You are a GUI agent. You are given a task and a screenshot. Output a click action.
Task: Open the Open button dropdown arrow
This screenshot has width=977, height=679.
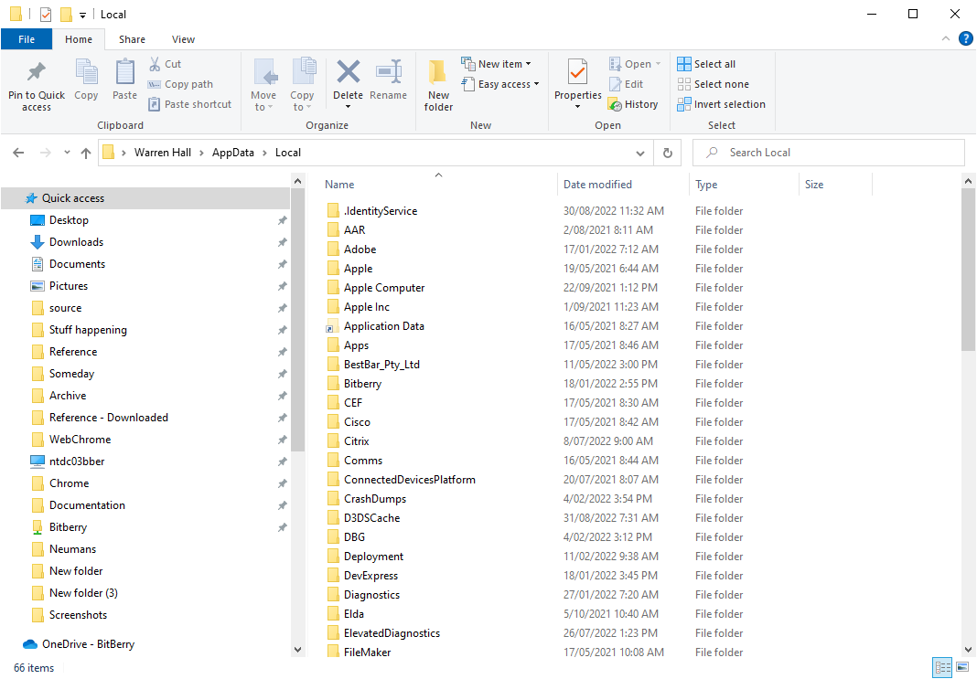pos(658,64)
